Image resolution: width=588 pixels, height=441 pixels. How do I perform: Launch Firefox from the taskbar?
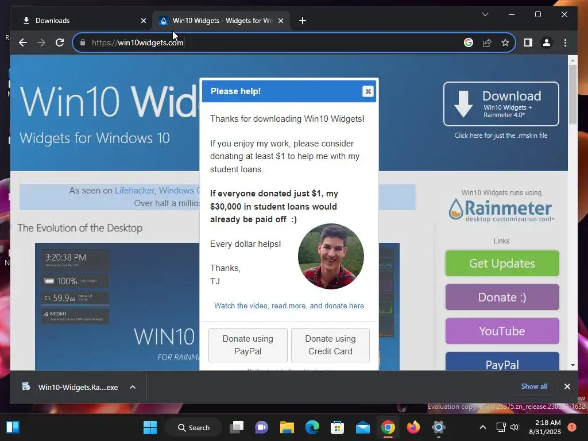coord(413,427)
